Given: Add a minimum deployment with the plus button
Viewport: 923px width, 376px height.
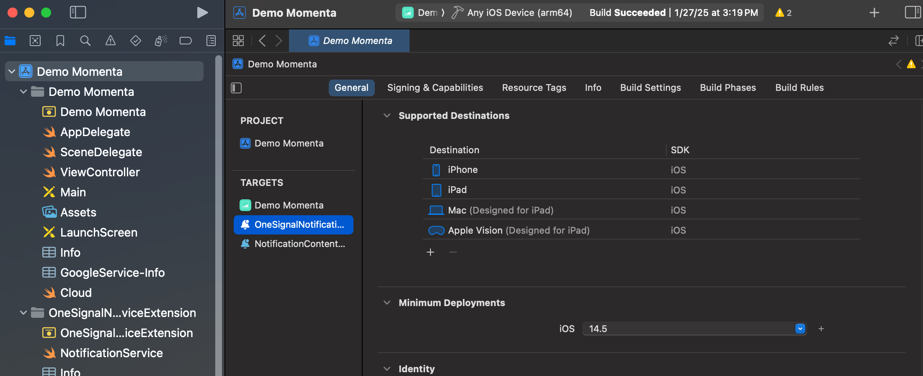Looking at the screenshot, I should pos(821,329).
